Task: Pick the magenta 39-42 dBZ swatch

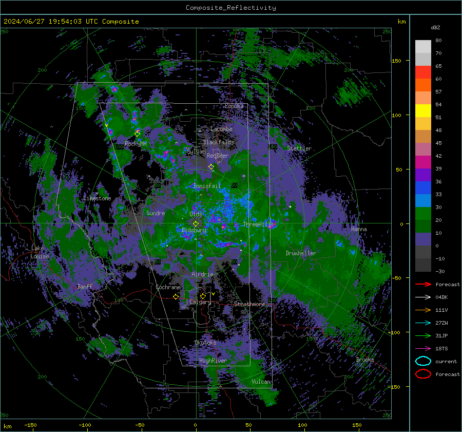Action: tap(423, 162)
